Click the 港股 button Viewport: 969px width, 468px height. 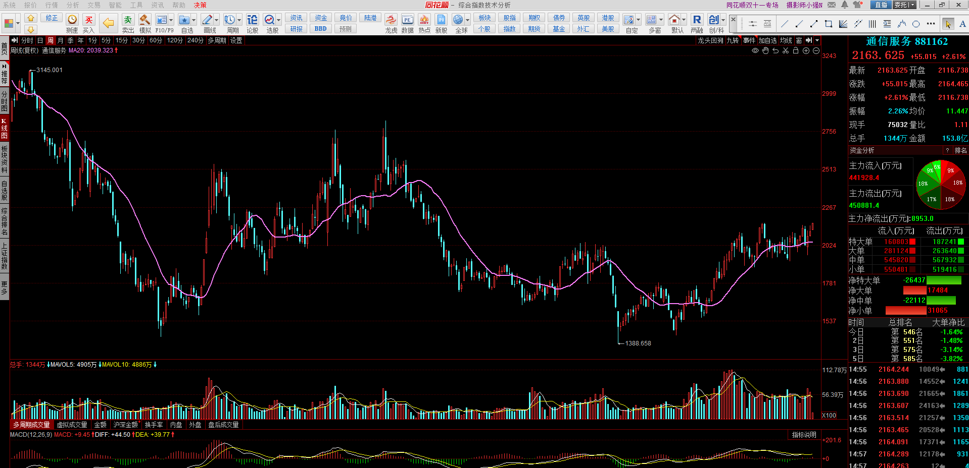(608, 18)
